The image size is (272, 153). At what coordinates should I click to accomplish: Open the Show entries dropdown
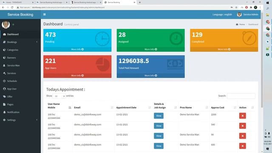(x=59, y=96)
